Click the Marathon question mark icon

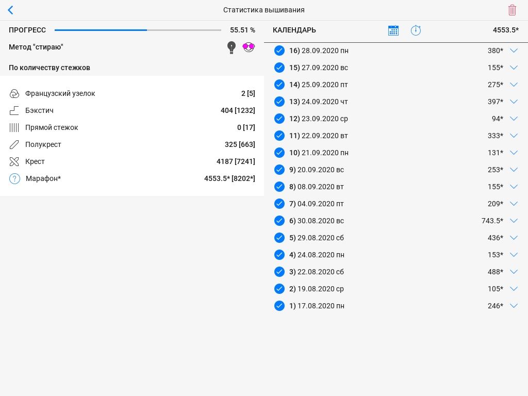coord(14,178)
